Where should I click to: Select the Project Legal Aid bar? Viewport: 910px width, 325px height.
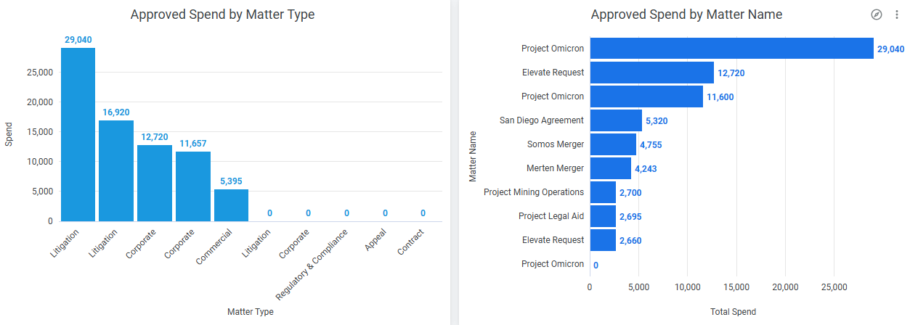603,216
